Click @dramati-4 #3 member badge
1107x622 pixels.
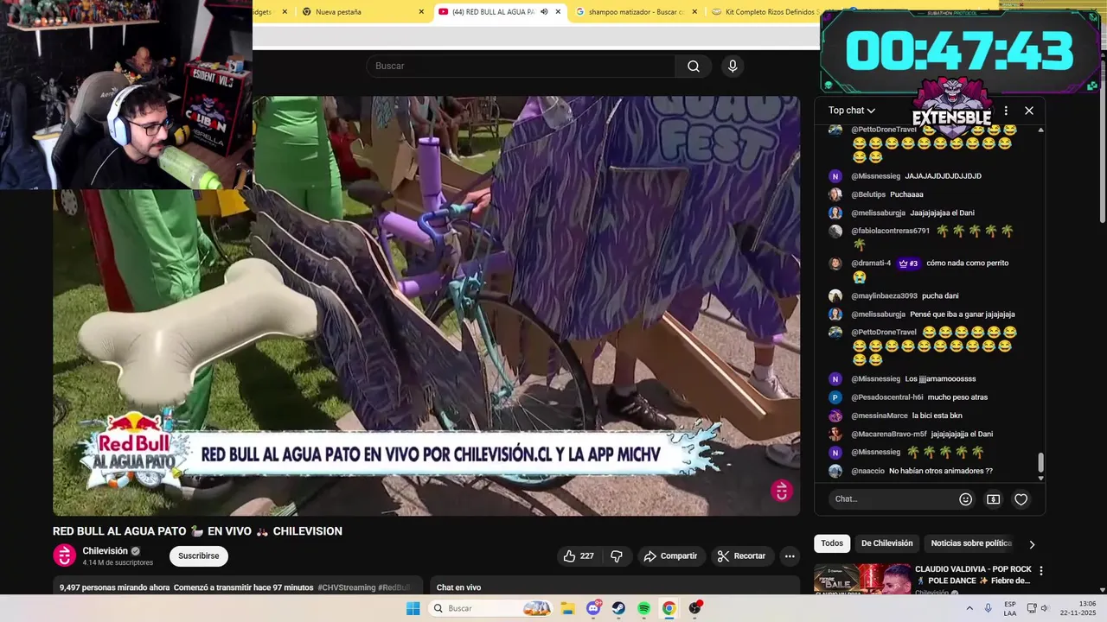click(908, 263)
